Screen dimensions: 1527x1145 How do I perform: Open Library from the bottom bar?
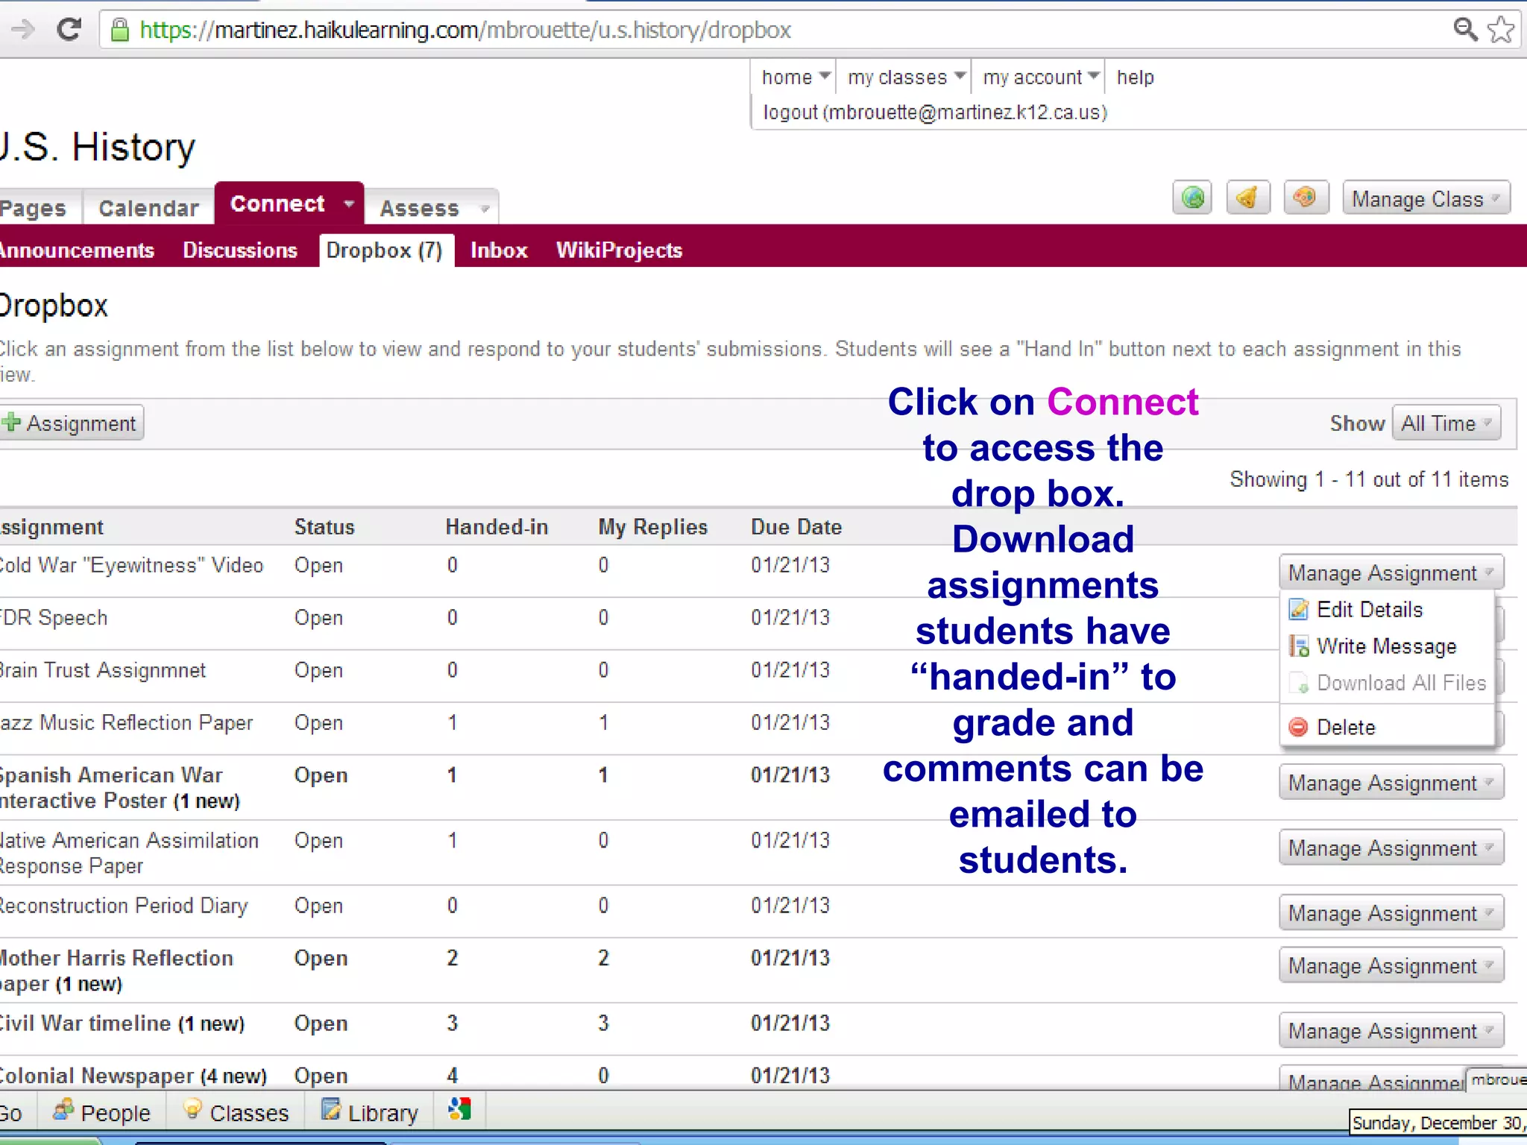[370, 1112]
